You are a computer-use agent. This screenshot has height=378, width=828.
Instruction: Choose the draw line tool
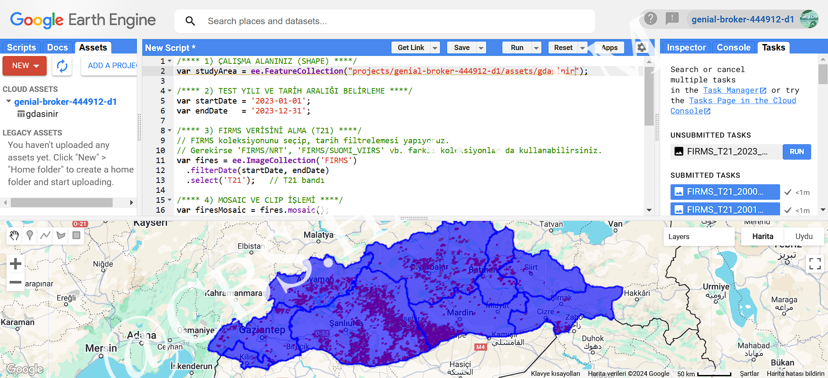(x=45, y=235)
